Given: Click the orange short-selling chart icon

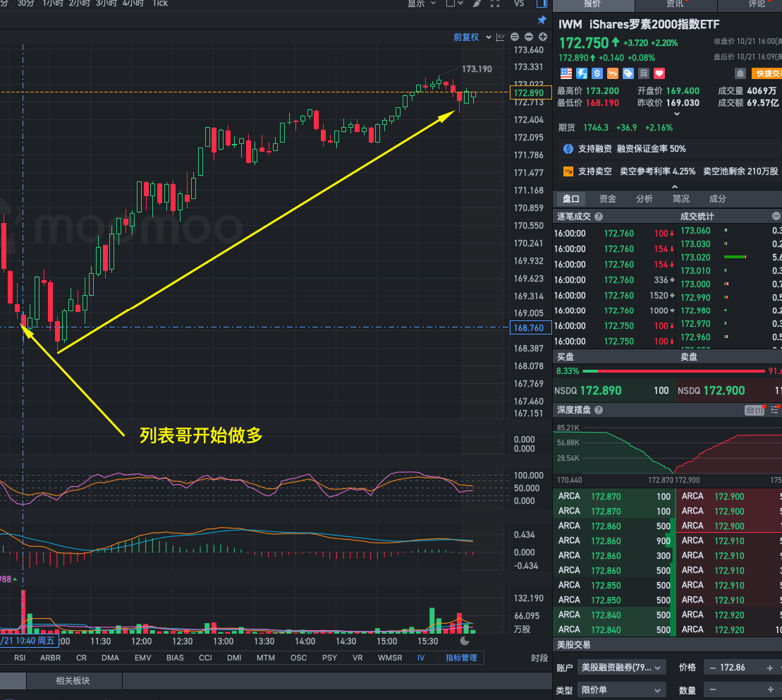Looking at the screenshot, I should coord(613,73).
